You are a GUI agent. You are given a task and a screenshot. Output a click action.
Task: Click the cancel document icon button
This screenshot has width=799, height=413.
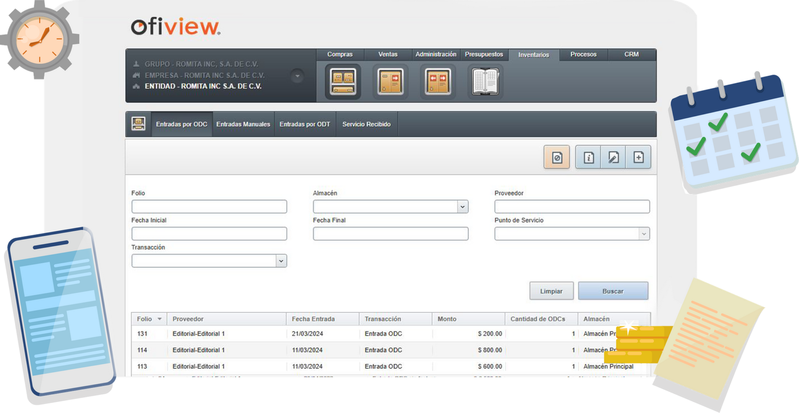coord(557,158)
